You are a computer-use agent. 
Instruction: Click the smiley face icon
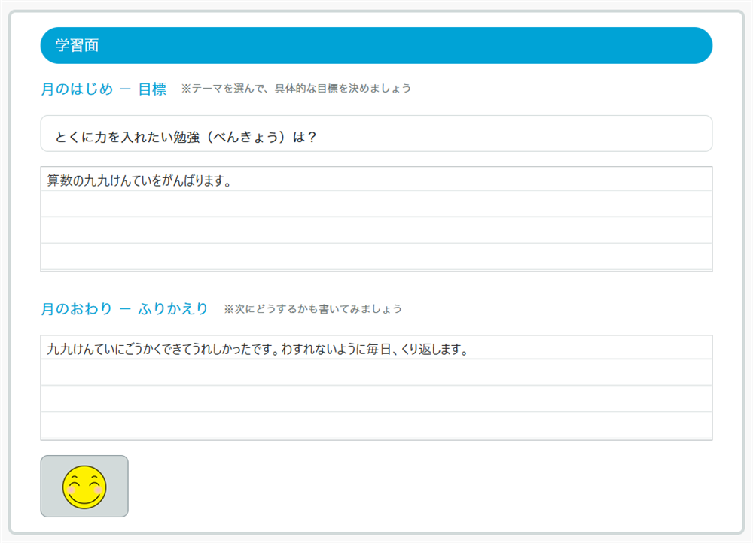84,486
